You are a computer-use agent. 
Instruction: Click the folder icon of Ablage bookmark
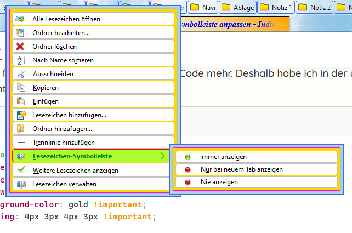pyautogui.click(x=226, y=8)
